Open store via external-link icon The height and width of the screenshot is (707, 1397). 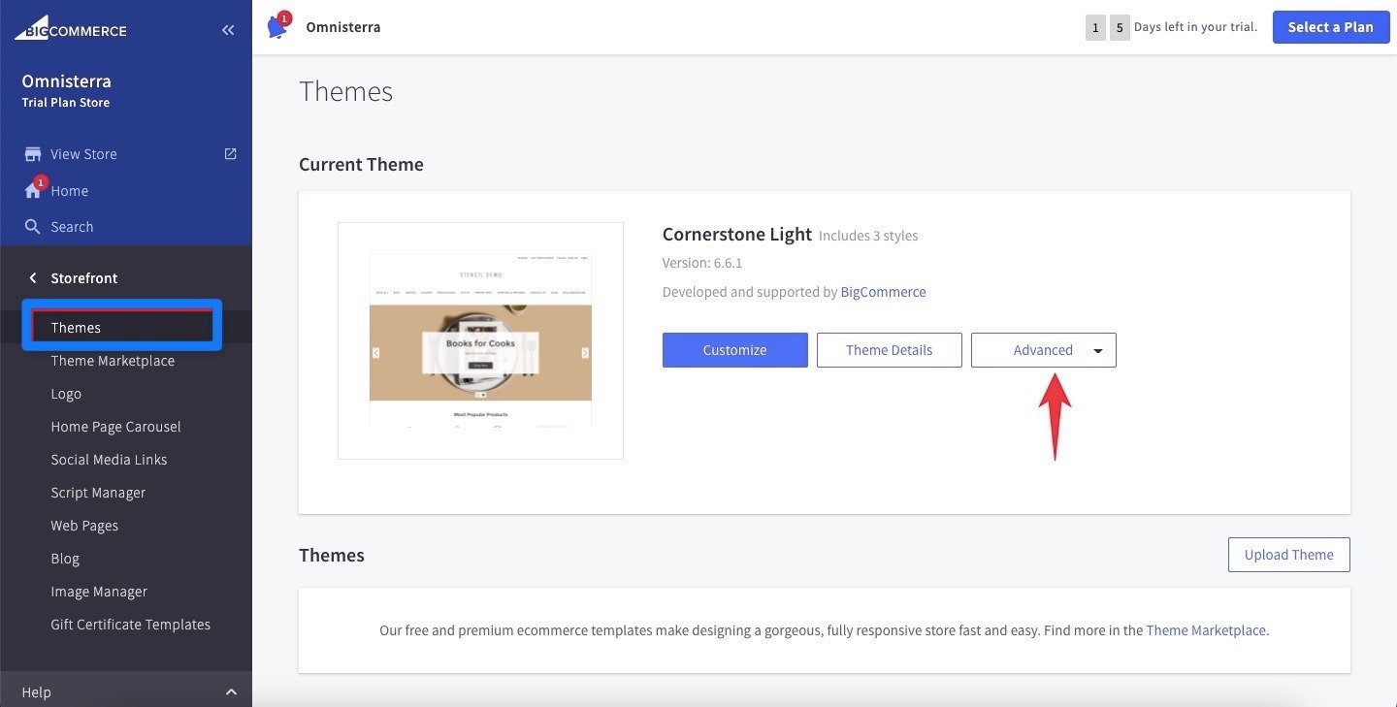point(230,153)
